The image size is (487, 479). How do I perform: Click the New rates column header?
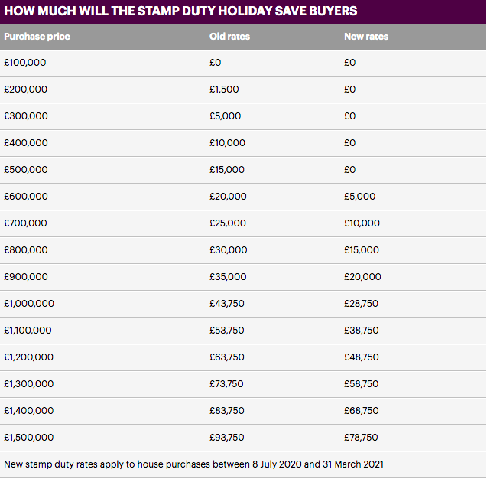(x=366, y=37)
